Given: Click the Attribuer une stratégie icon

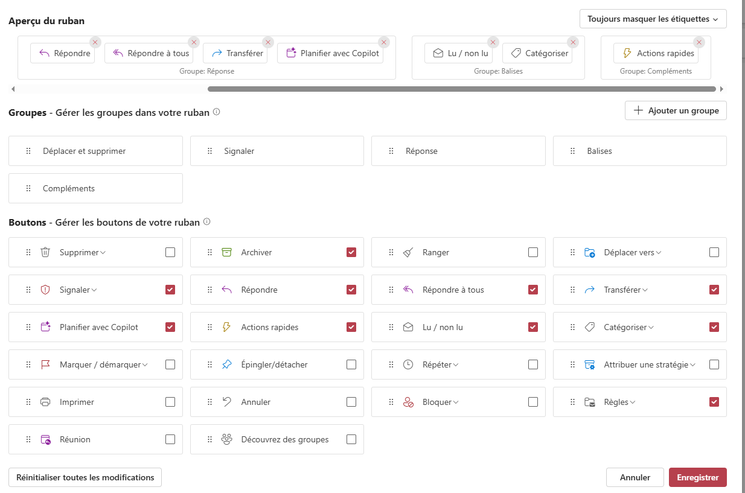Looking at the screenshot, I should click(590, 364).
